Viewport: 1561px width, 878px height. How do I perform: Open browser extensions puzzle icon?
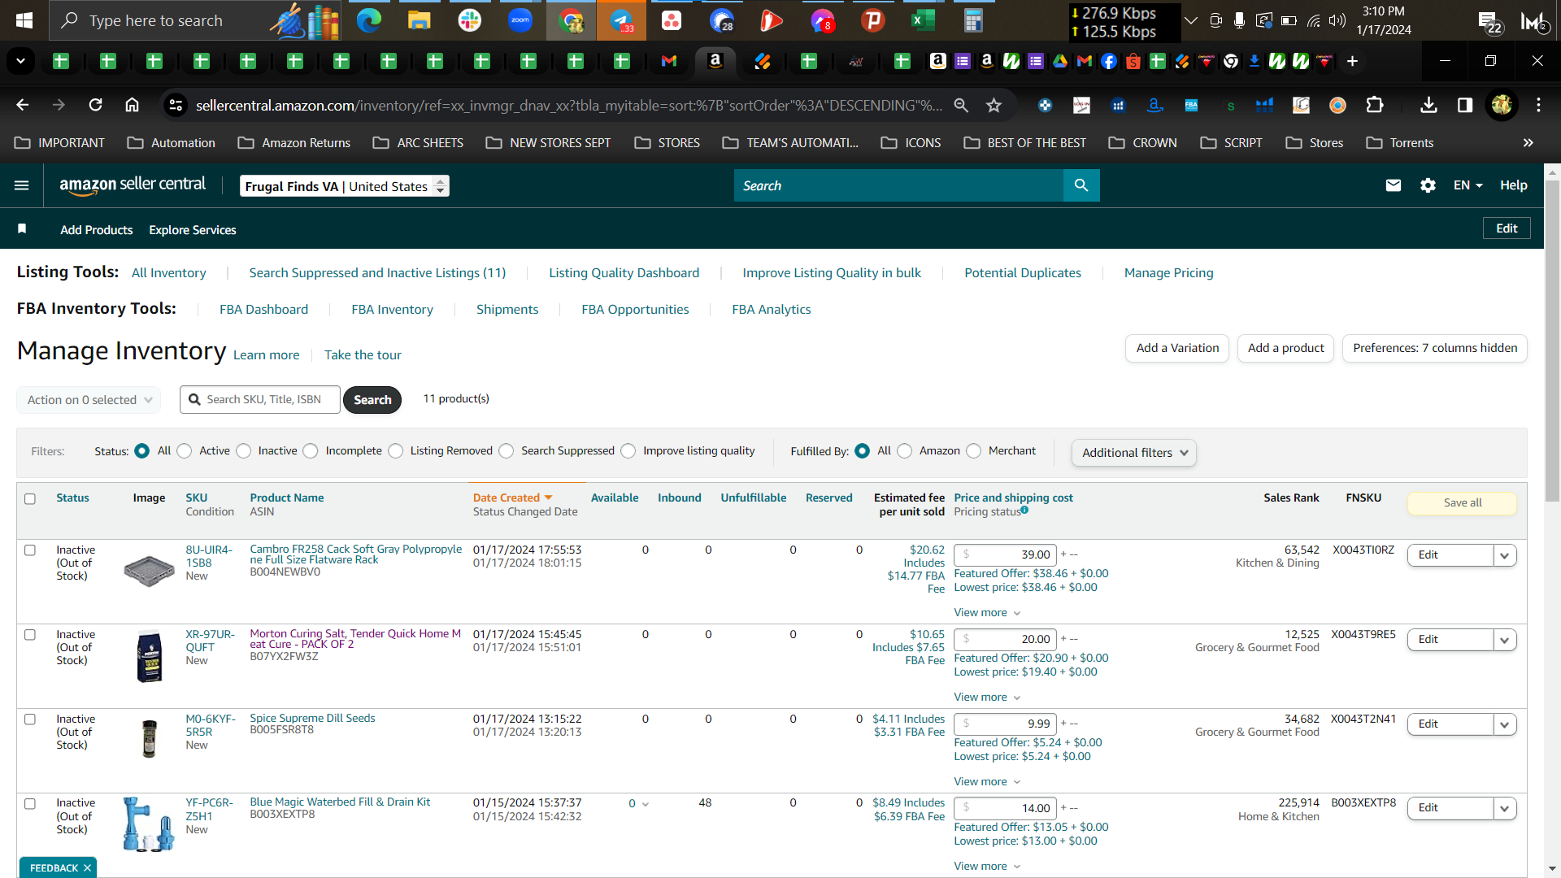1375,105
